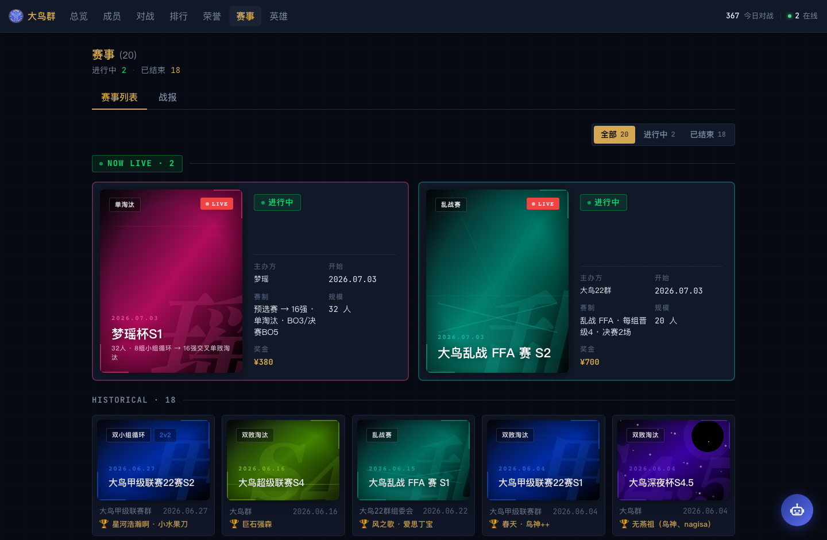Click 进行中 status in 梦瑶杯S1 card
Screen dimensions: 827x540
click(x=277, y=202)
